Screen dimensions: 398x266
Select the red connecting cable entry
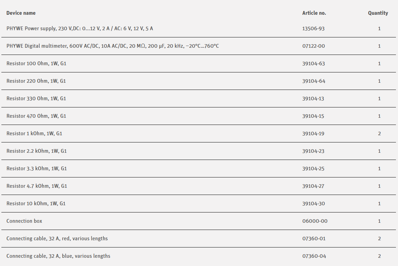pos(57,239)
